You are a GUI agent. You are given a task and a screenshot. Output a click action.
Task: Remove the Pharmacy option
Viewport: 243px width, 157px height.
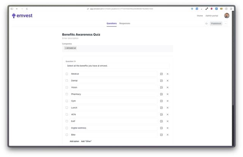[x=167, y=94]
